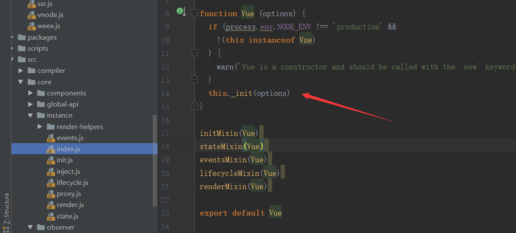Click lifecycleMixin call on line 20

(240, 173)
